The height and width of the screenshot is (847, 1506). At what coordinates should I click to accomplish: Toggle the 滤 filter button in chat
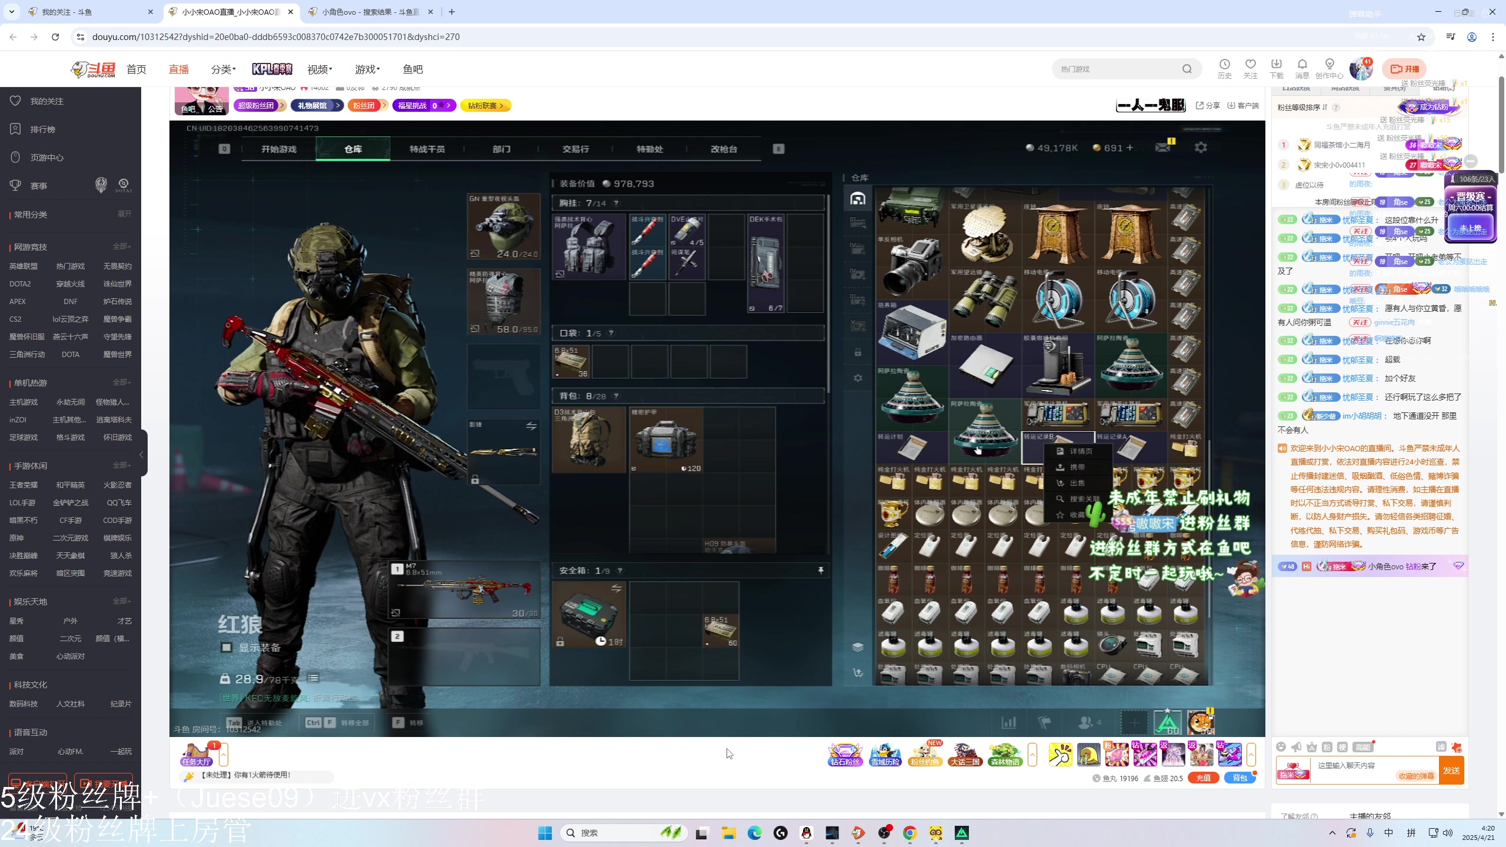click(x=1441, y=746)
